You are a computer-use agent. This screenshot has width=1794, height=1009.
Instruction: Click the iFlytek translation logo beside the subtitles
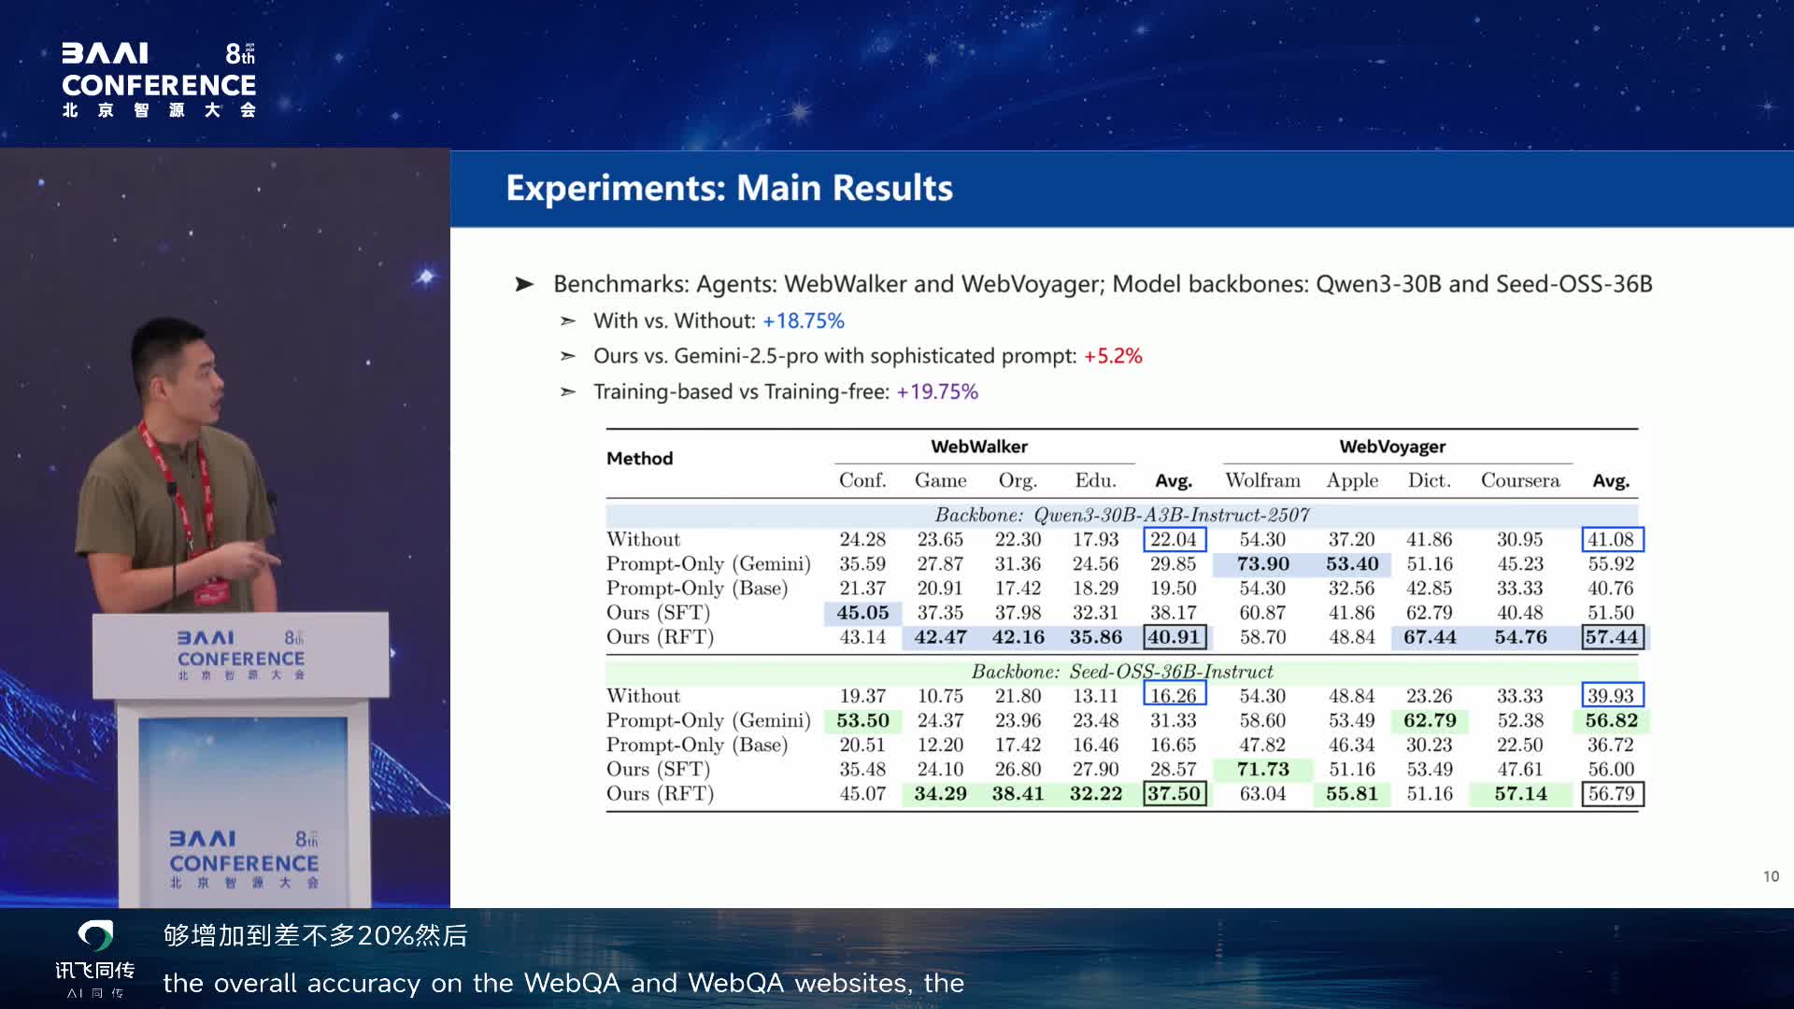pyautogui.click(x=94, y=959)
